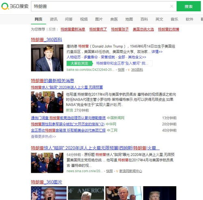Switch to the 百科 tab

144,19
